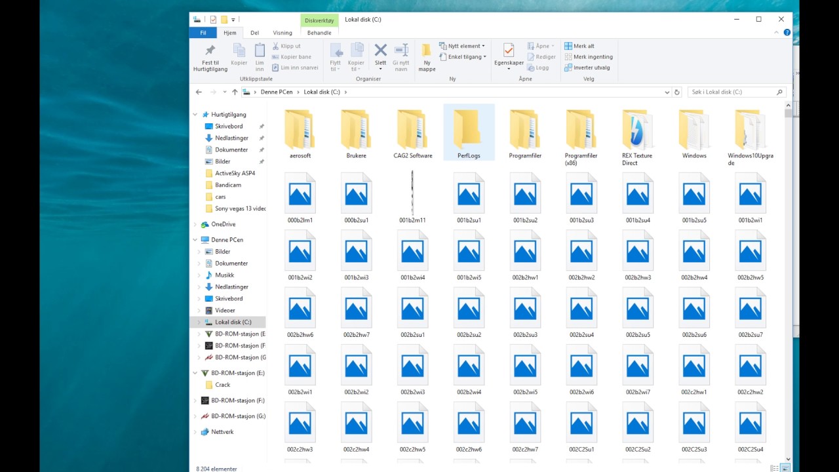
Task: Select the aerosoft folder
Action: pos(300,134)
